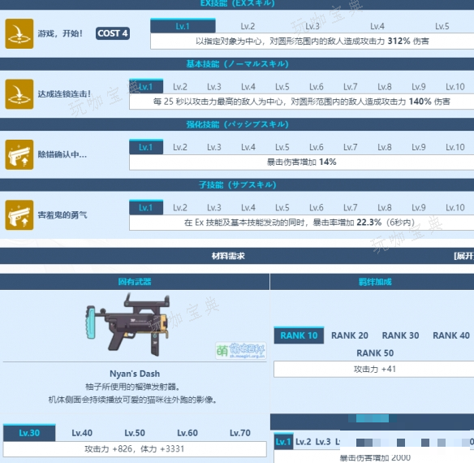Click the 除错确认中 passive skill pistol icon
Image resolution: width=474 pixels, height=463 pixels.
(x=19, y=154)
